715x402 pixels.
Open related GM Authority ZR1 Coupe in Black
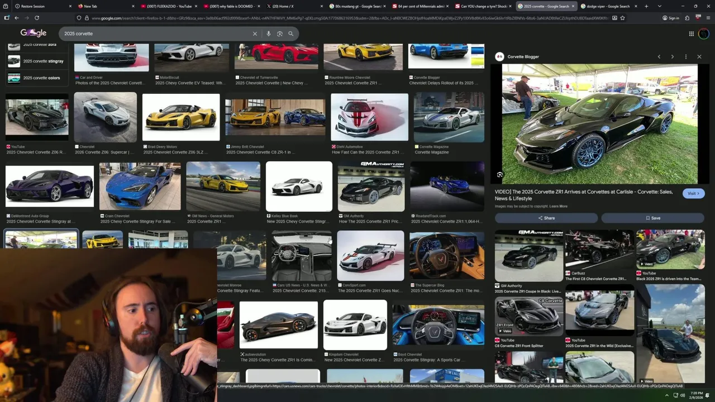point(529,255)
